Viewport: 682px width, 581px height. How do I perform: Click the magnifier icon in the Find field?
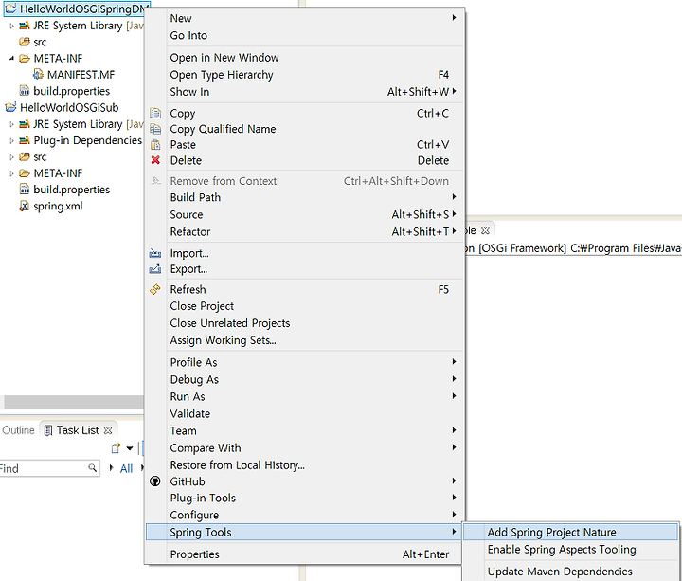point(92,468)
